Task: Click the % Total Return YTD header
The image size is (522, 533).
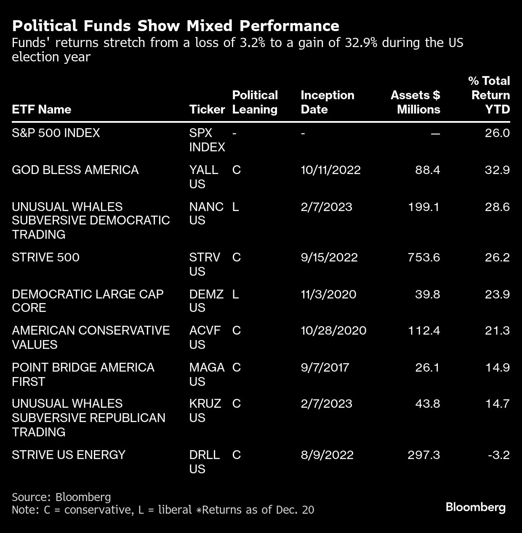Action: tap(489, 95)
